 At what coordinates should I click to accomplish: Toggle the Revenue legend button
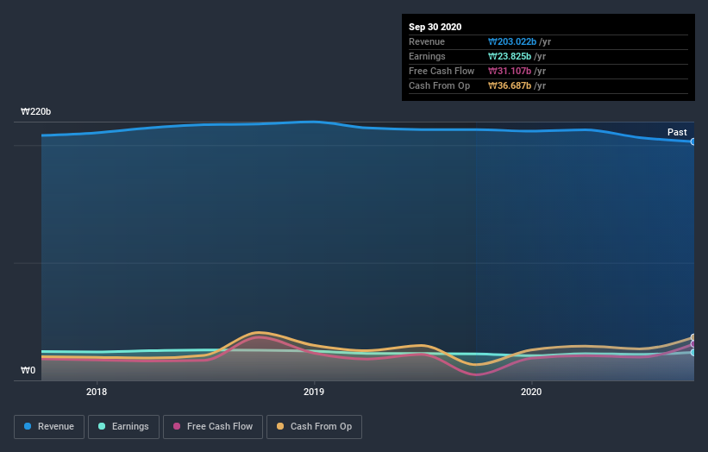coord(49,427)
